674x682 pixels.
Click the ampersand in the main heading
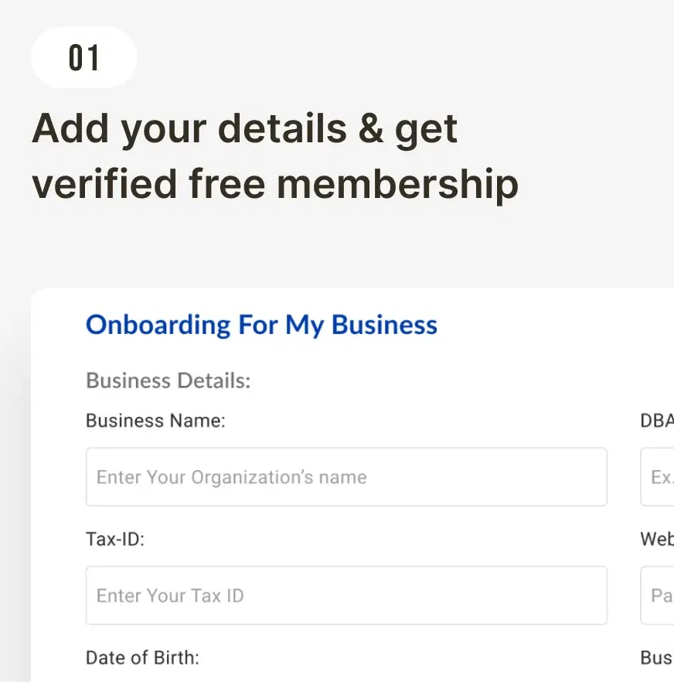[370, 128]
